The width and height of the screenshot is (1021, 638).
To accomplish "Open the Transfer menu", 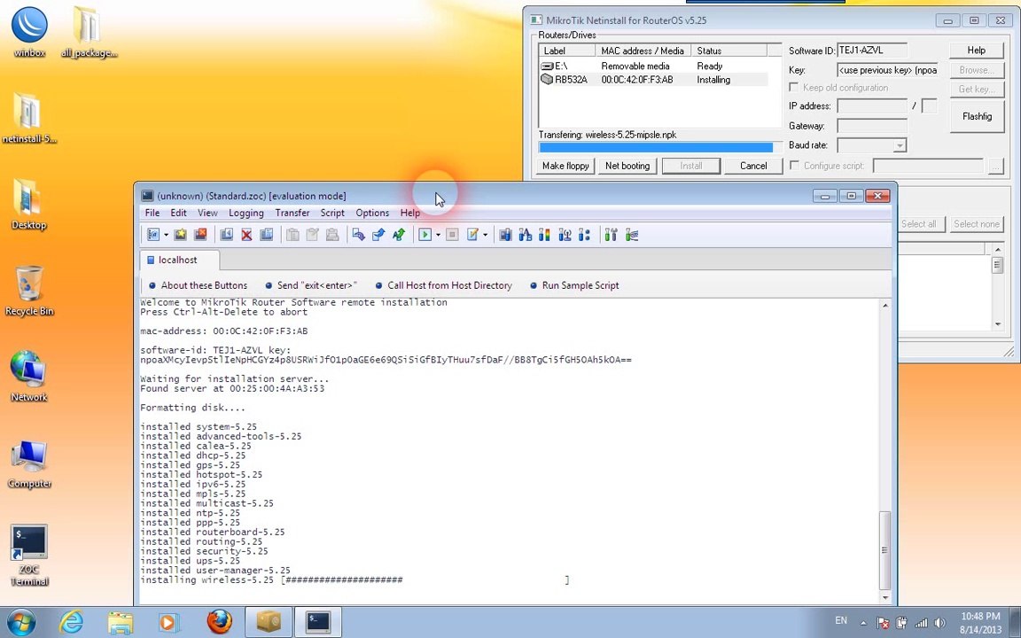I will tap(292, 213).
